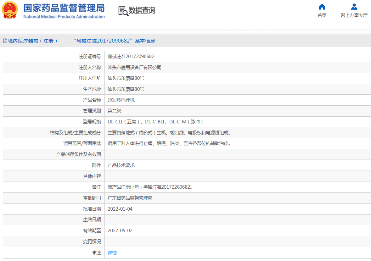
Task: Click the 数据查询 magnifier document icon
Action: pyautogui.click(x=123, y=11)
